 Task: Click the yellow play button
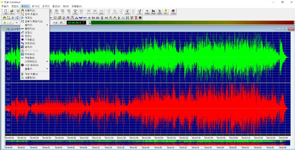(x=11, y=22)
